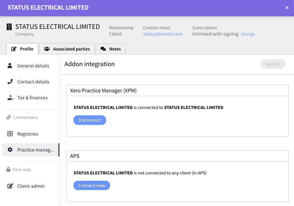Click the gear icon for Practice management
294x206 pixels.
[10, 150]
